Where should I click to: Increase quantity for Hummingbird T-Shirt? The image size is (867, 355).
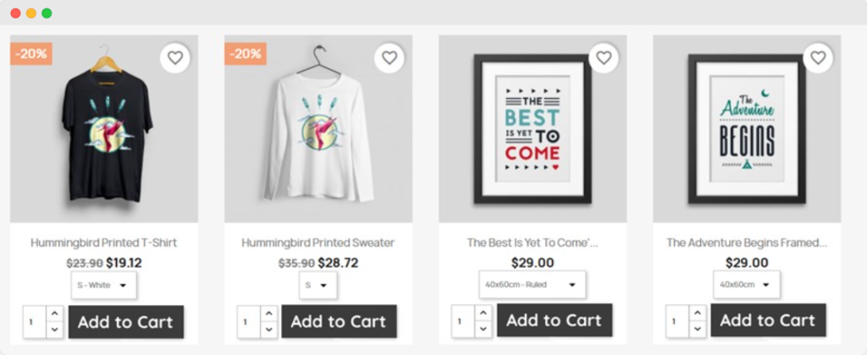(x=55, y=314)
